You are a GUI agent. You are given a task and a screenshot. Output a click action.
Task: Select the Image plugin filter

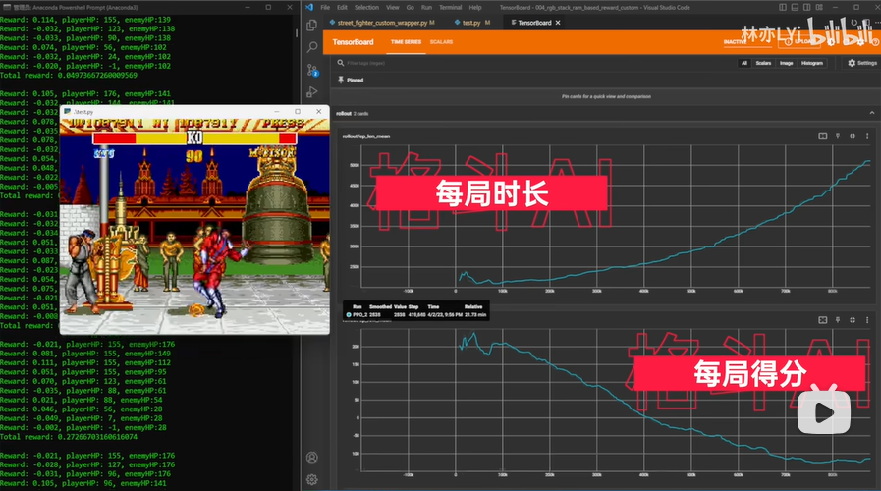click(x=786, y=63)
